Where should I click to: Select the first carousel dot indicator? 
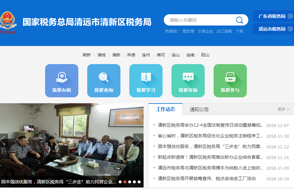pos(120,182)
